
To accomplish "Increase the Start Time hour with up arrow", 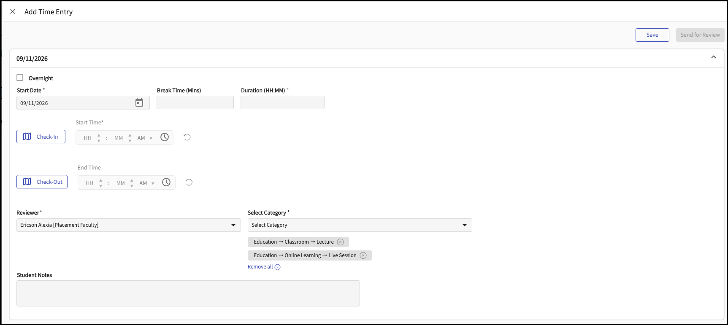I will pos(99,135).
